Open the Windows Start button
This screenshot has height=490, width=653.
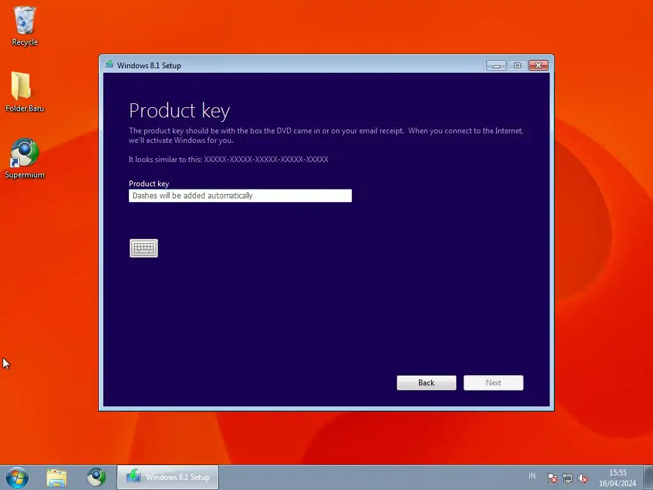pos(17,477)
